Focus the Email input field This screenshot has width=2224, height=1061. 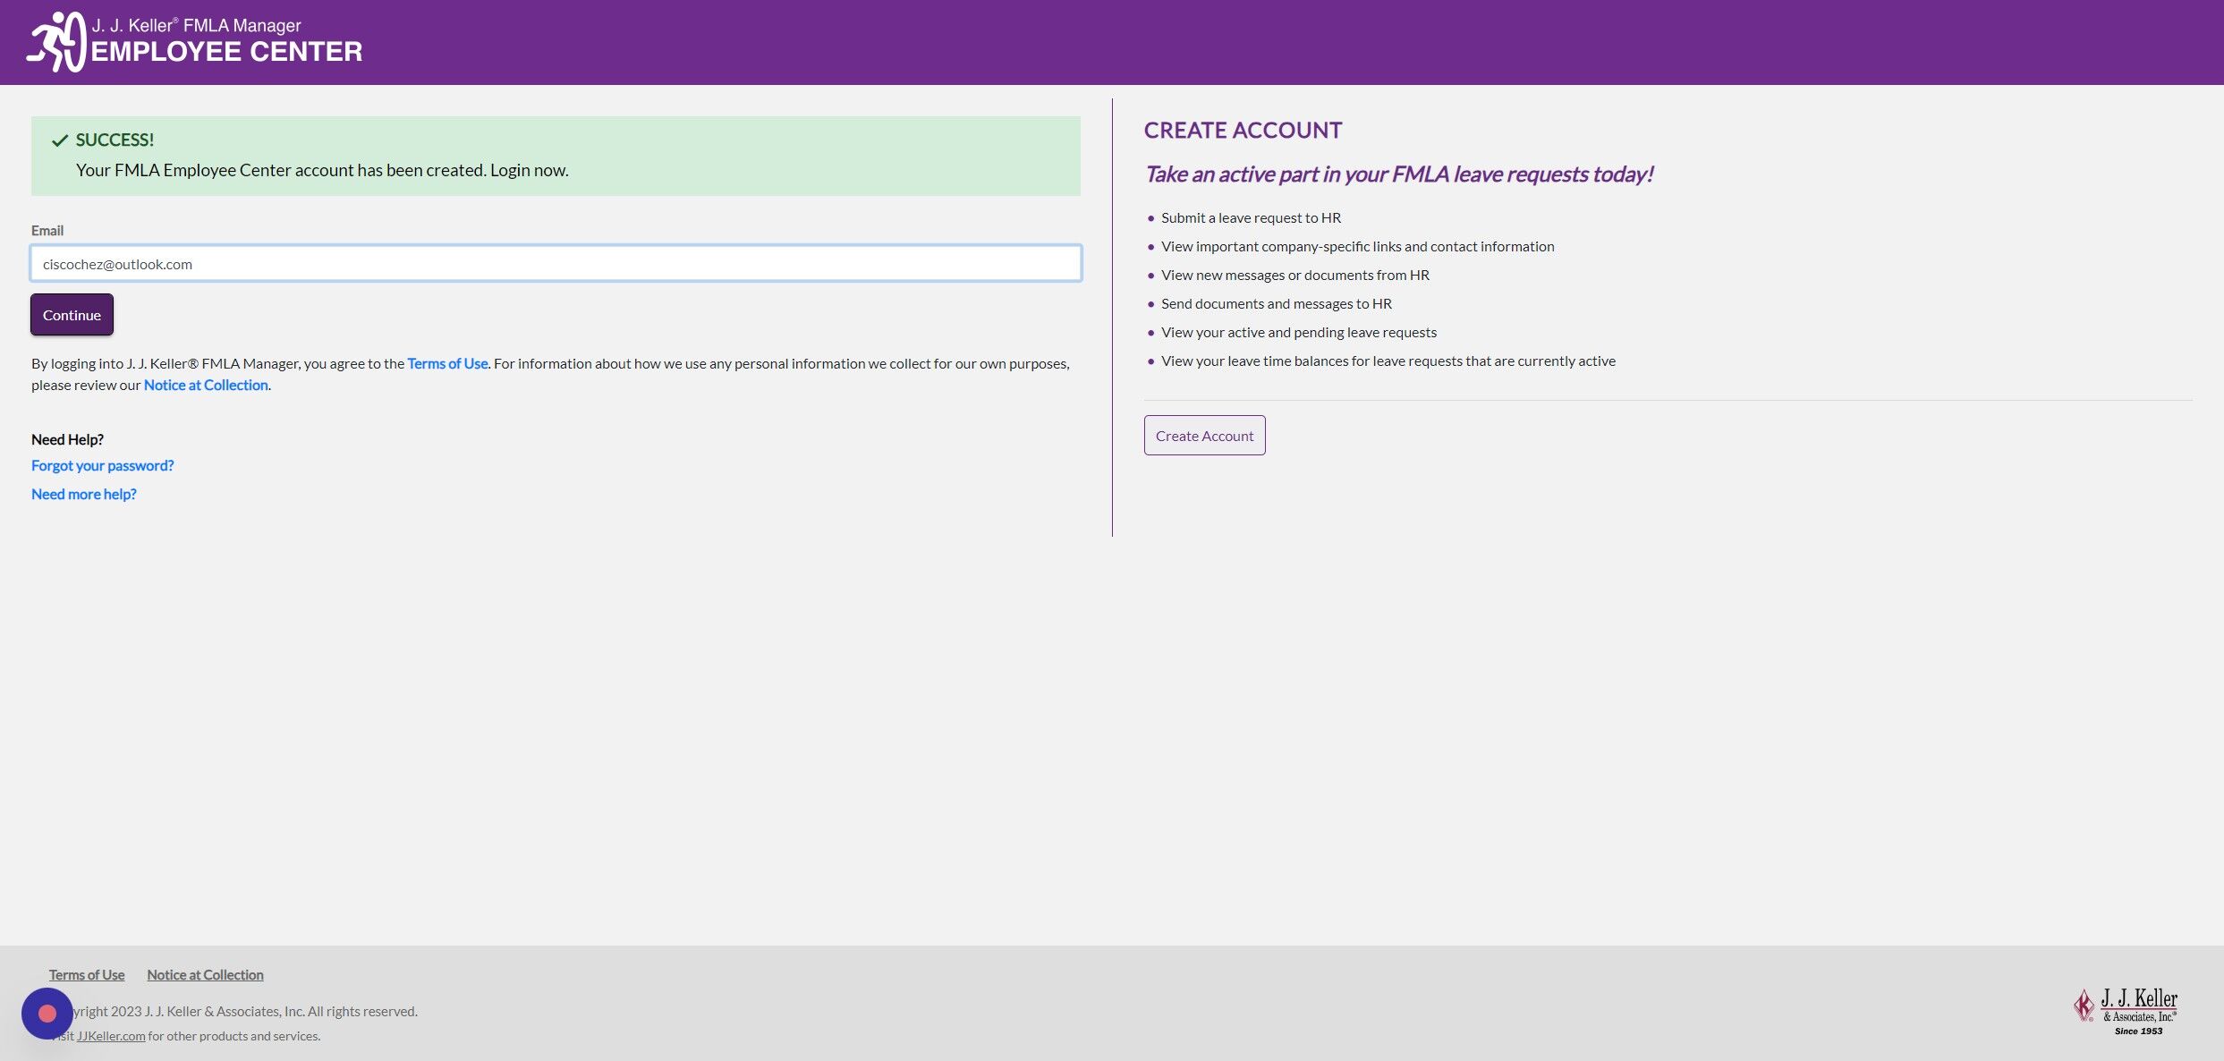coord(556,264)
